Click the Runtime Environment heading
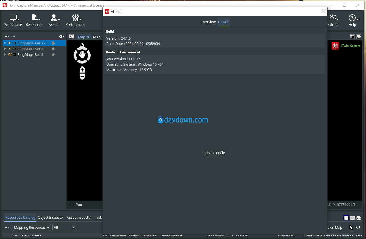This screenshot has height=239, width=366. coord(123,52)
